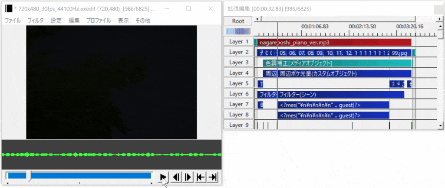Toggle visibility of Layer 3
445x188 pixels.
tap(238, 63)
